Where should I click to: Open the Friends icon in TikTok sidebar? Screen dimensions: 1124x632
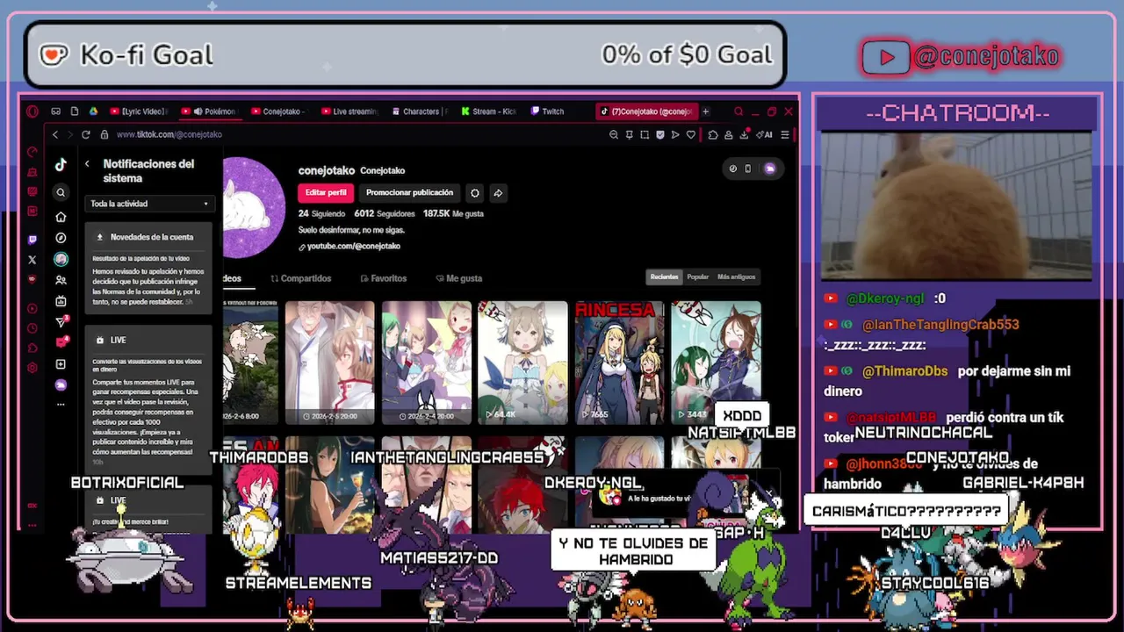(61, 280)
